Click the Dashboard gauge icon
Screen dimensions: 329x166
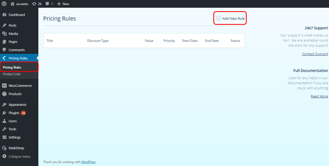click(4, 15)
